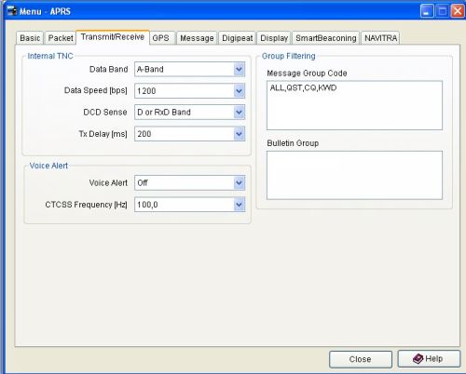Open the DCD Sense dropdown arrow

239,112
